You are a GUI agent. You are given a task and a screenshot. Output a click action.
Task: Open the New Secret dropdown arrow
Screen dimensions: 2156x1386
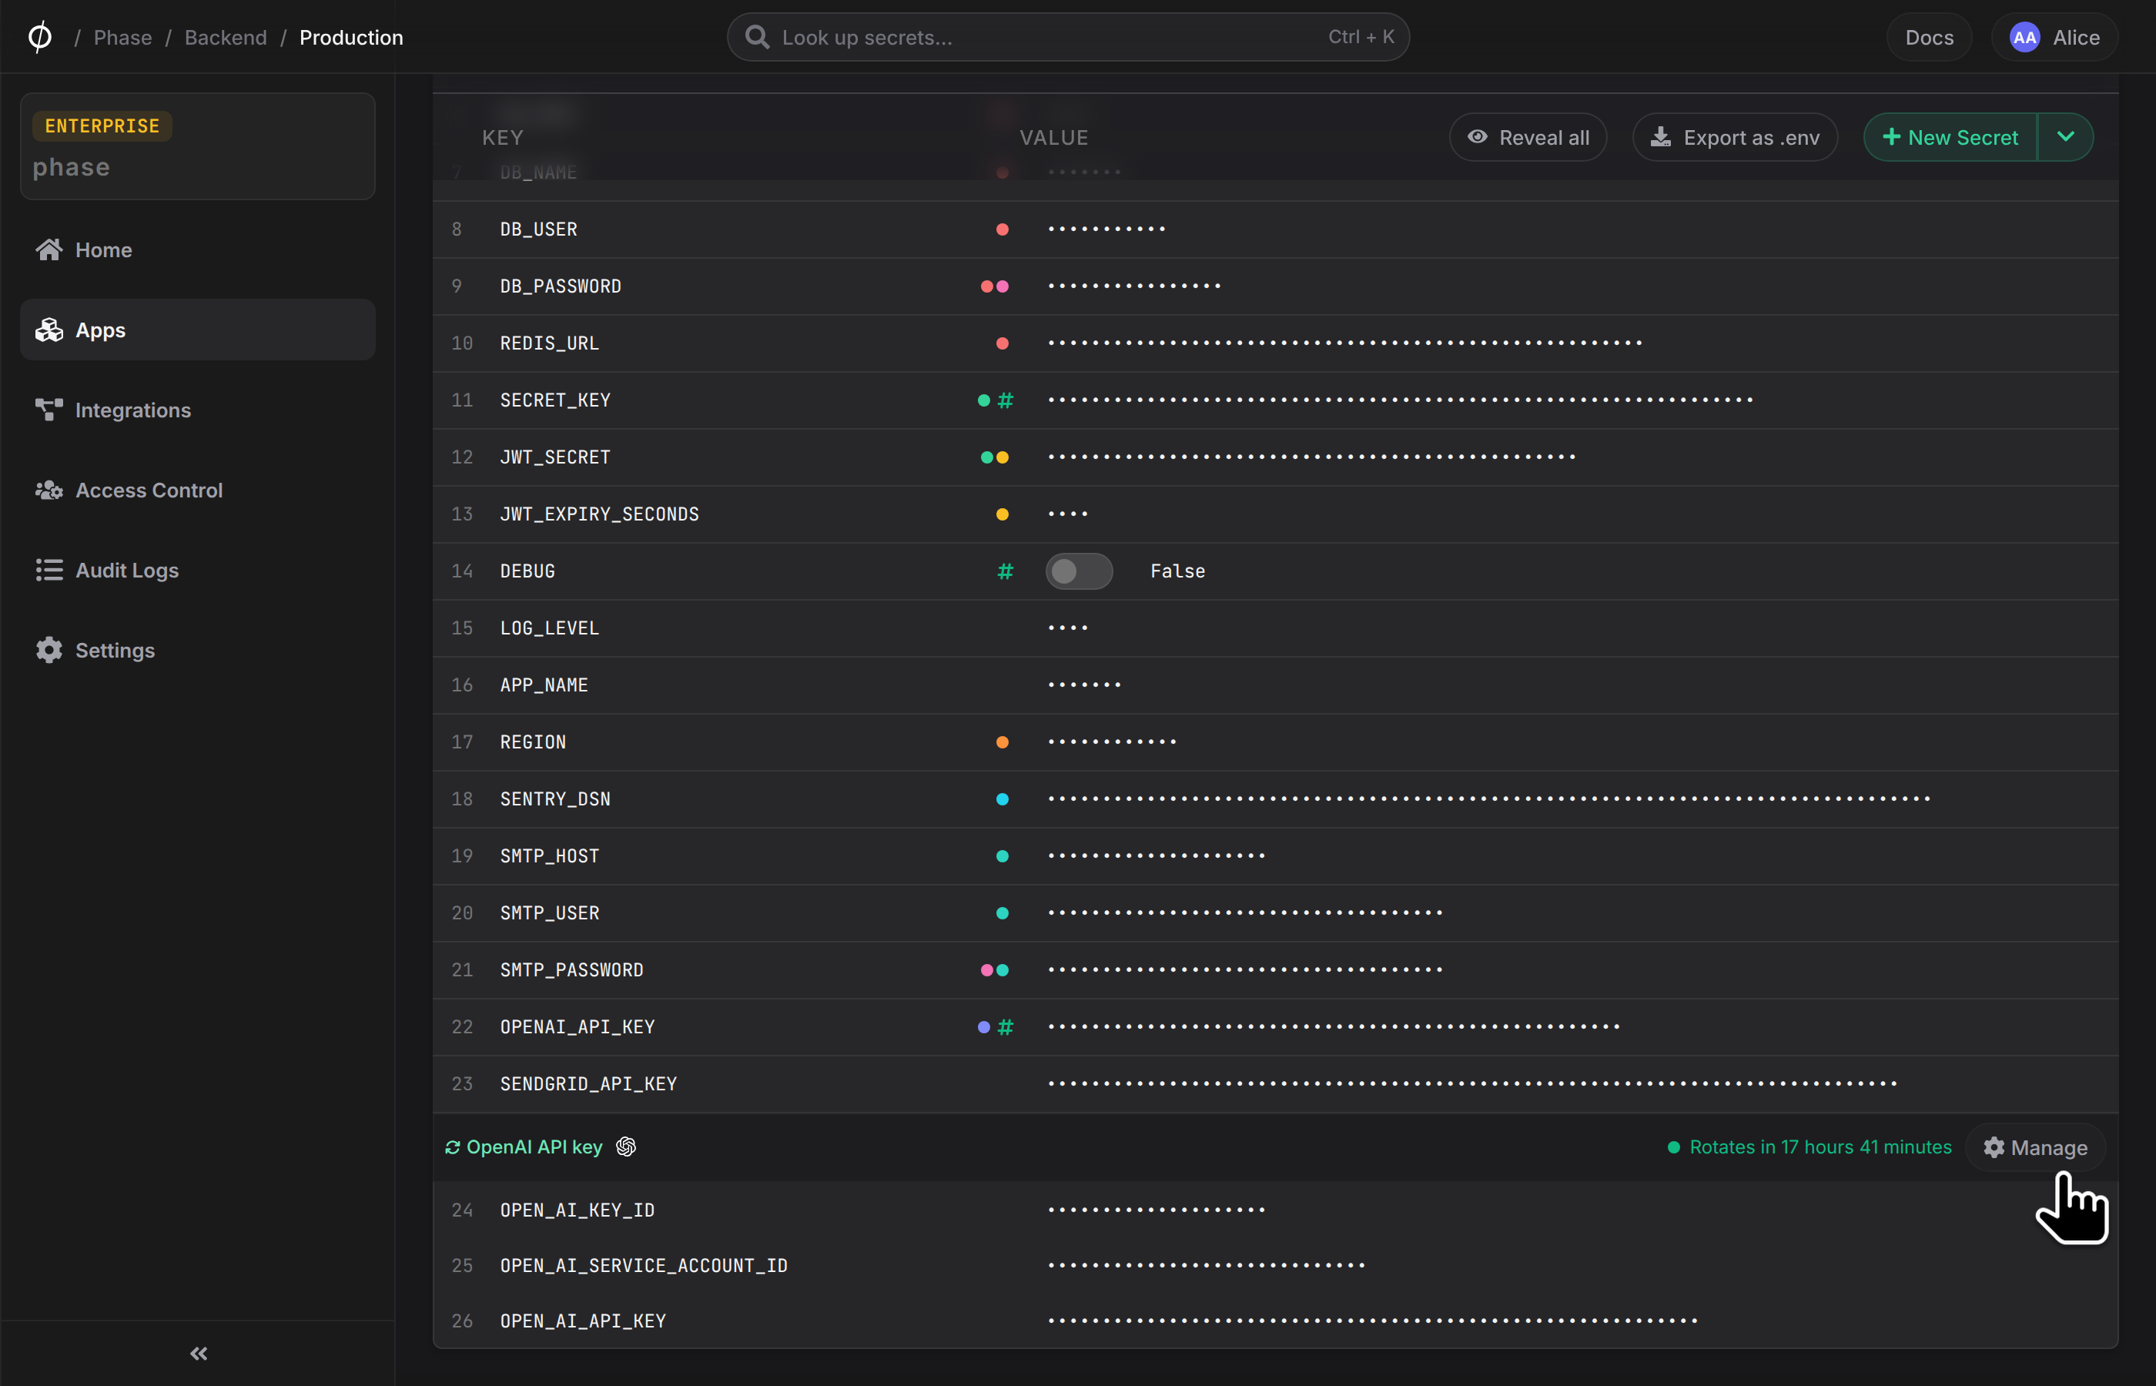click(2065, 137)
